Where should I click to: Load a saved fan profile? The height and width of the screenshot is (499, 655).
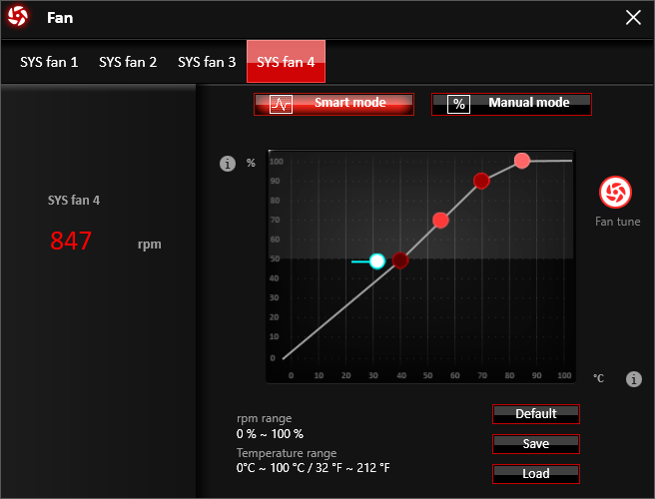click(536, 473)
